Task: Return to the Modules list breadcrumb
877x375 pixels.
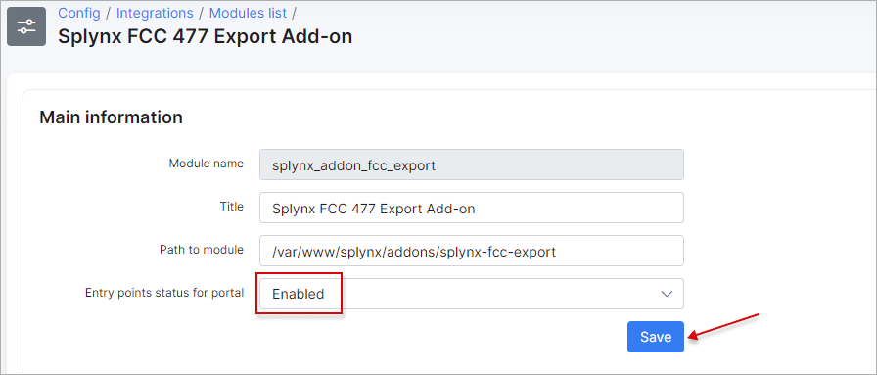Action: pos(248,13)
